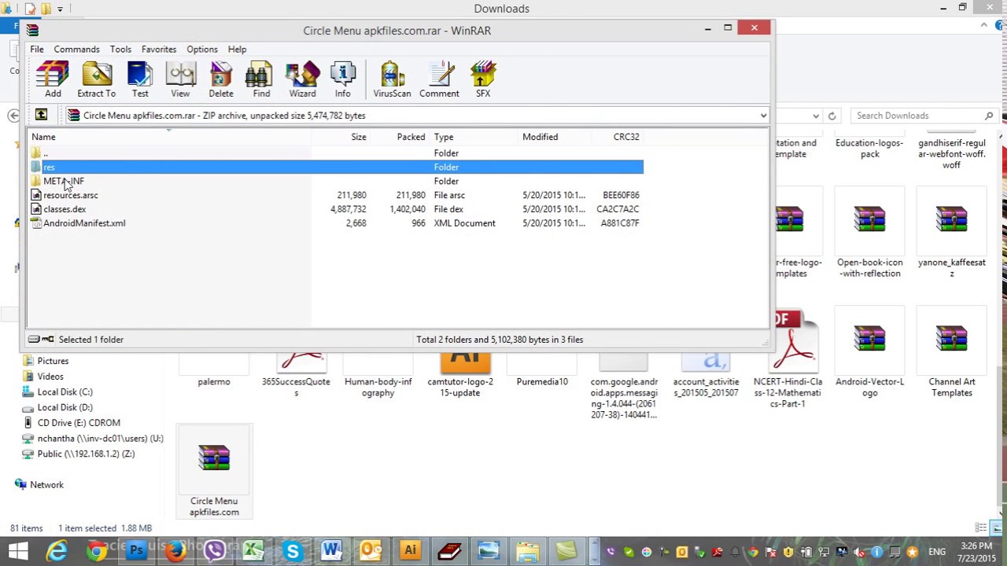
Task: Select the resources.arsc file
Action: (x=70, y=195)
